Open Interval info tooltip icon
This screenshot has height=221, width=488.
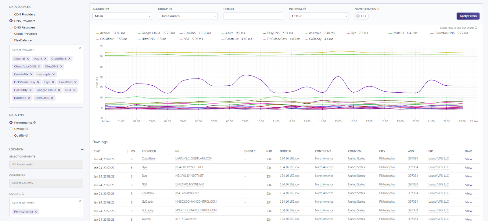tap(304, 9)
